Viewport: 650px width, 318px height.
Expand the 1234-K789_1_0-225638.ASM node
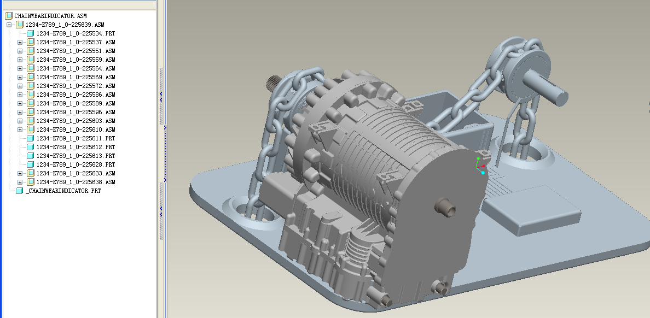coord(20,182)
